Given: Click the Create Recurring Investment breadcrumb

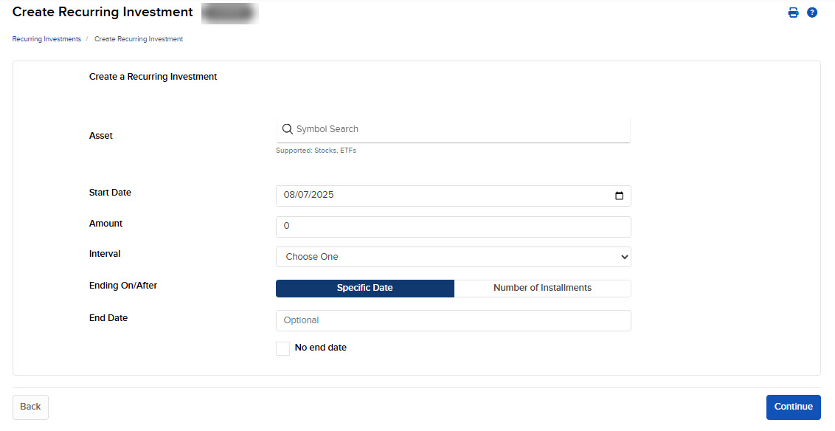Looking at the screenshot, I should 138,38.
